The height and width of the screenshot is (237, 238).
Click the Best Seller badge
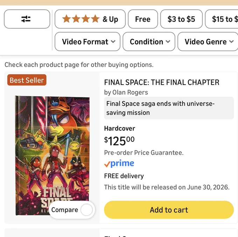pyautogui.click(x=27, y=80)
